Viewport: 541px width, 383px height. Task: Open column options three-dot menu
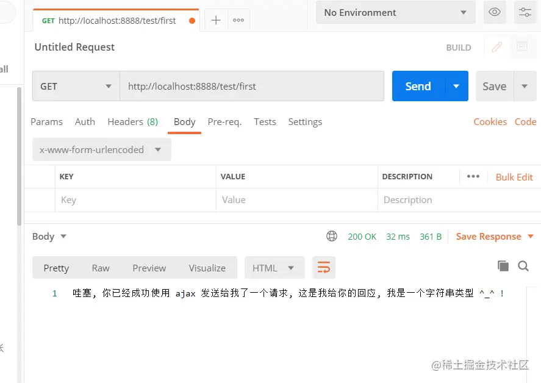(473, 176)
